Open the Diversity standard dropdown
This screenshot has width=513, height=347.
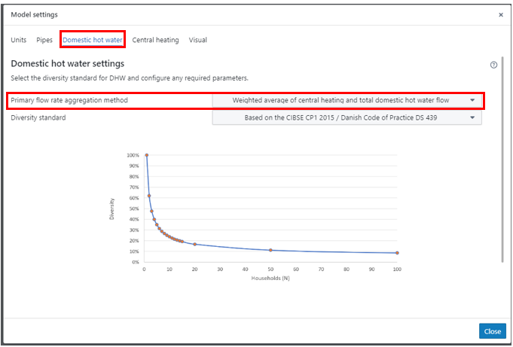pos(347,117)
